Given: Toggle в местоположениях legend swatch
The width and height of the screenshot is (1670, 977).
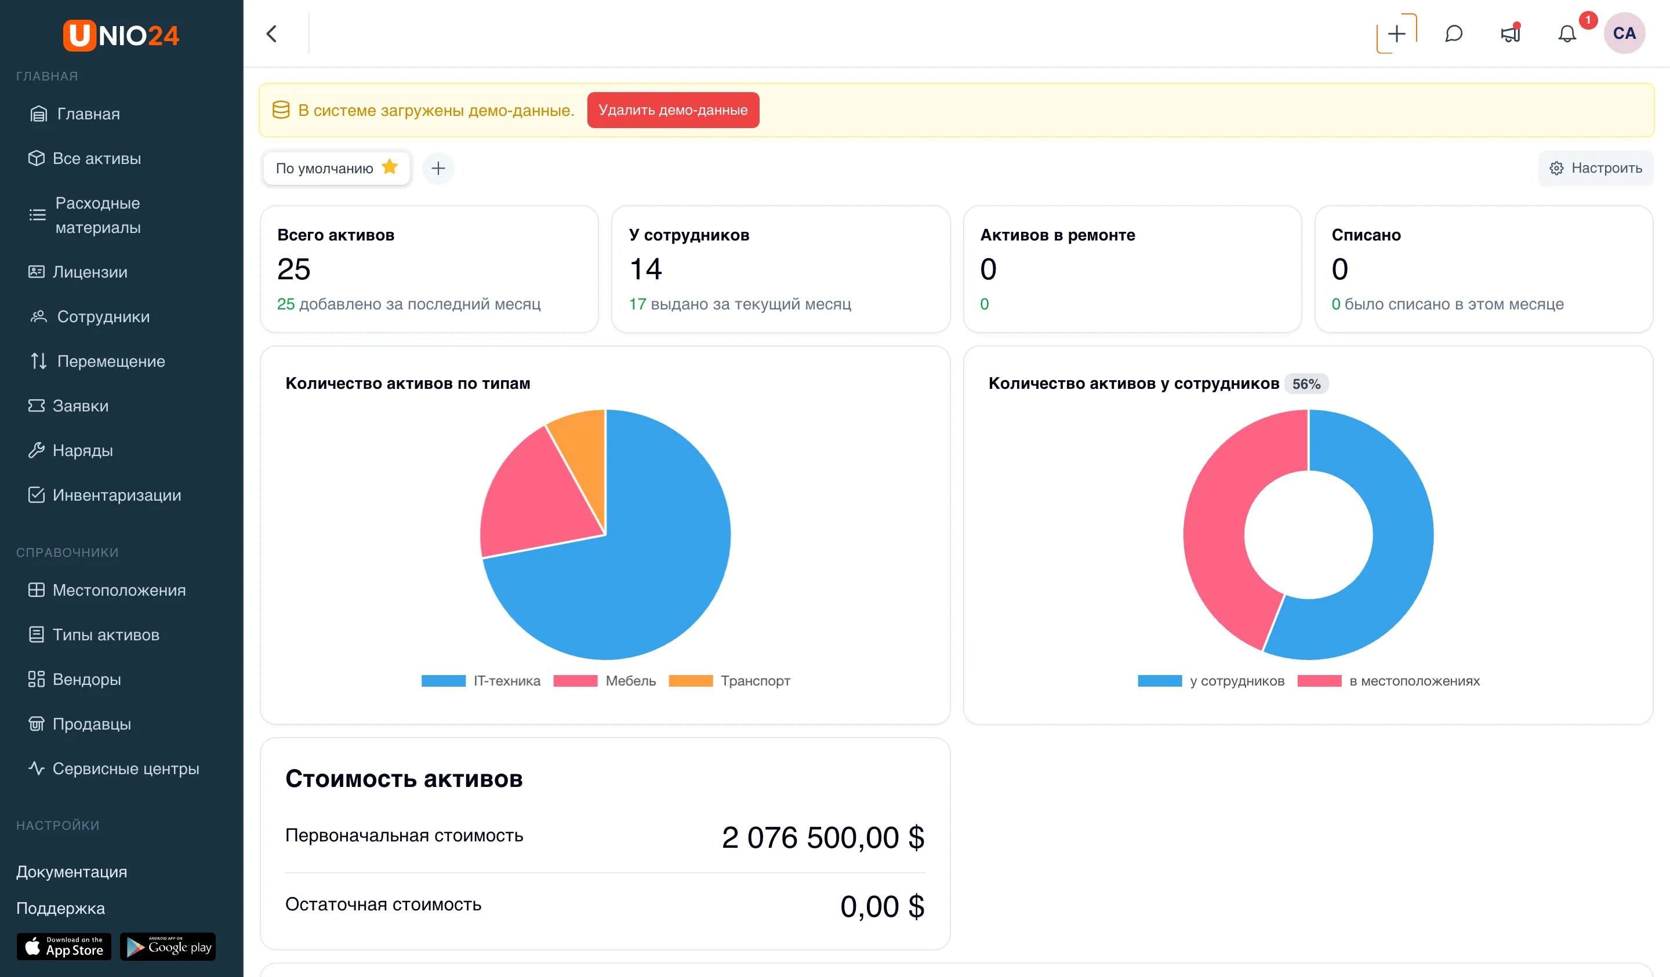Looking at the screenshot, I should tap(1319, 681).
